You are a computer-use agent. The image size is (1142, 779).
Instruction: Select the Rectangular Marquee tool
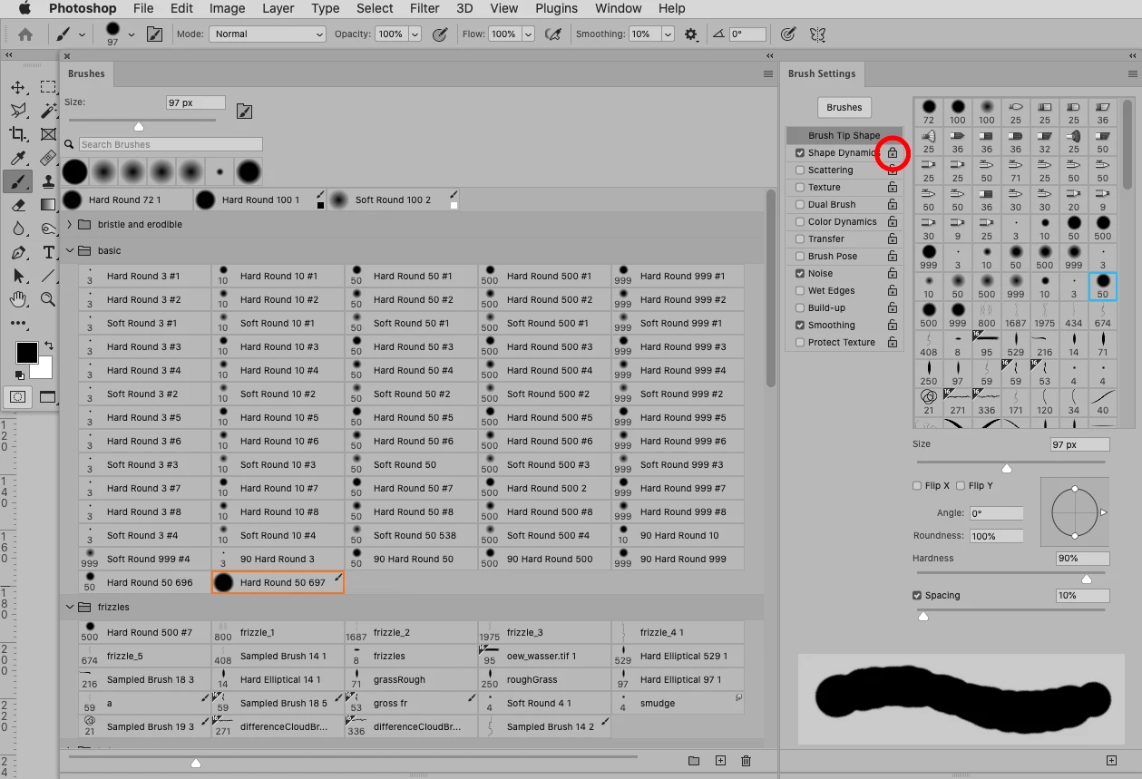click(47, 88)
